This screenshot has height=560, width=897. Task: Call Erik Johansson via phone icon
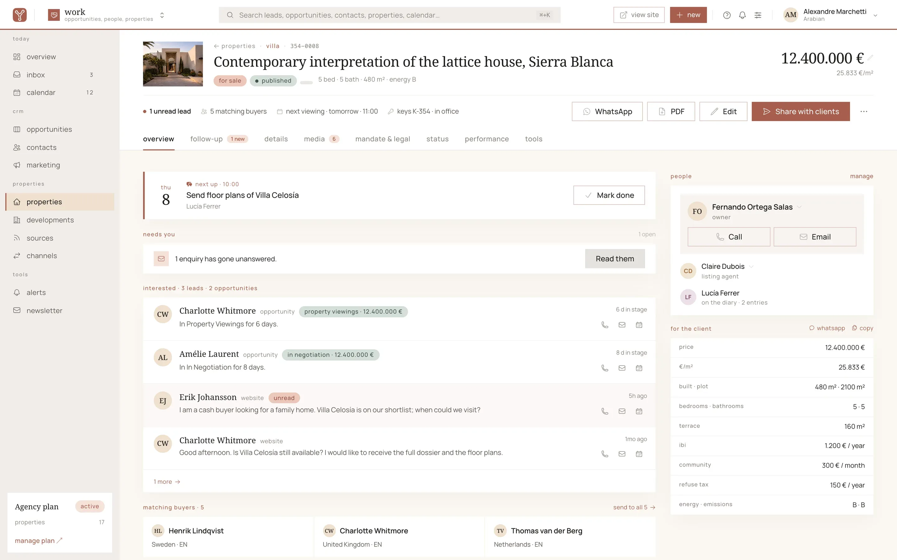605,411
